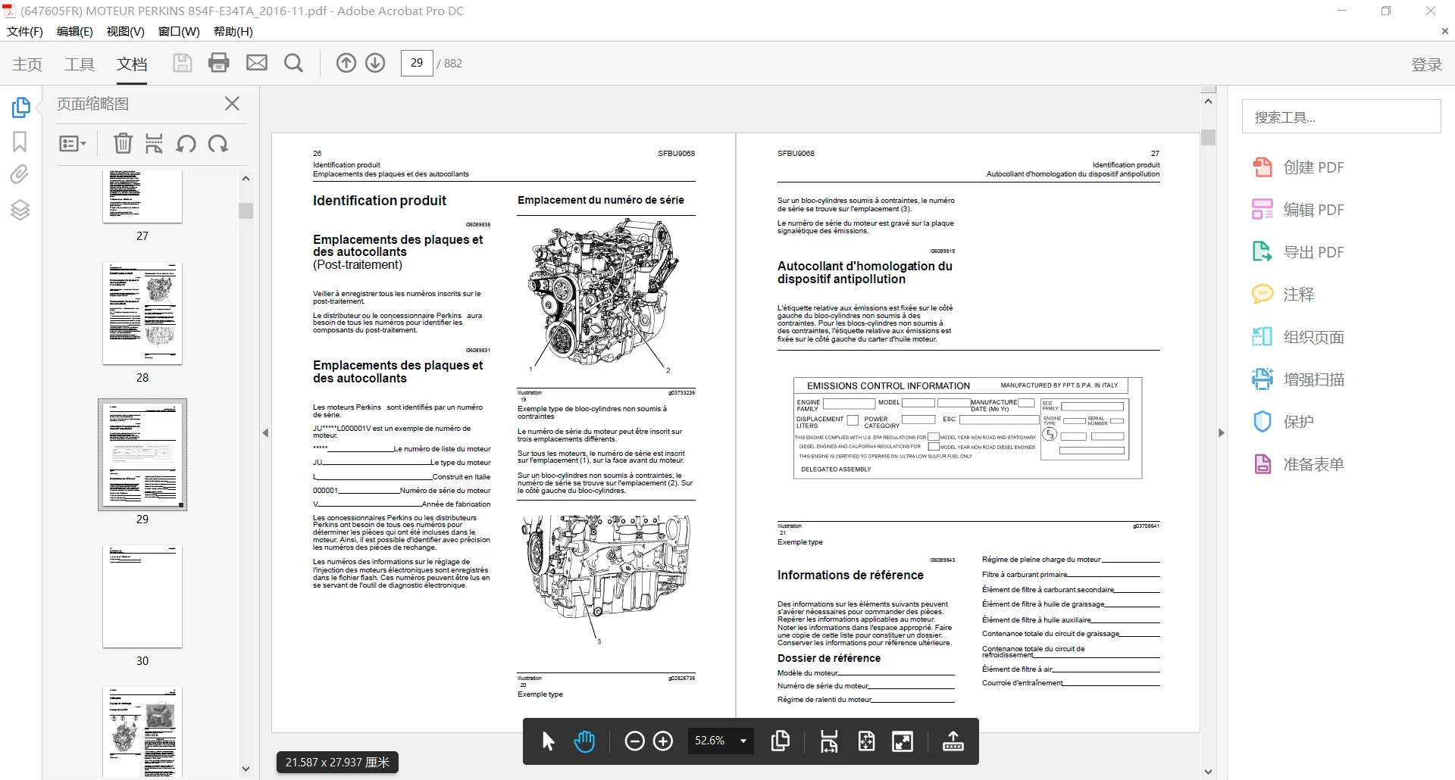Image resolution: width=1455 pixels, height=780 pixels.
Task: Switch to the 工具 tab
Action: (x=80, y=64)
